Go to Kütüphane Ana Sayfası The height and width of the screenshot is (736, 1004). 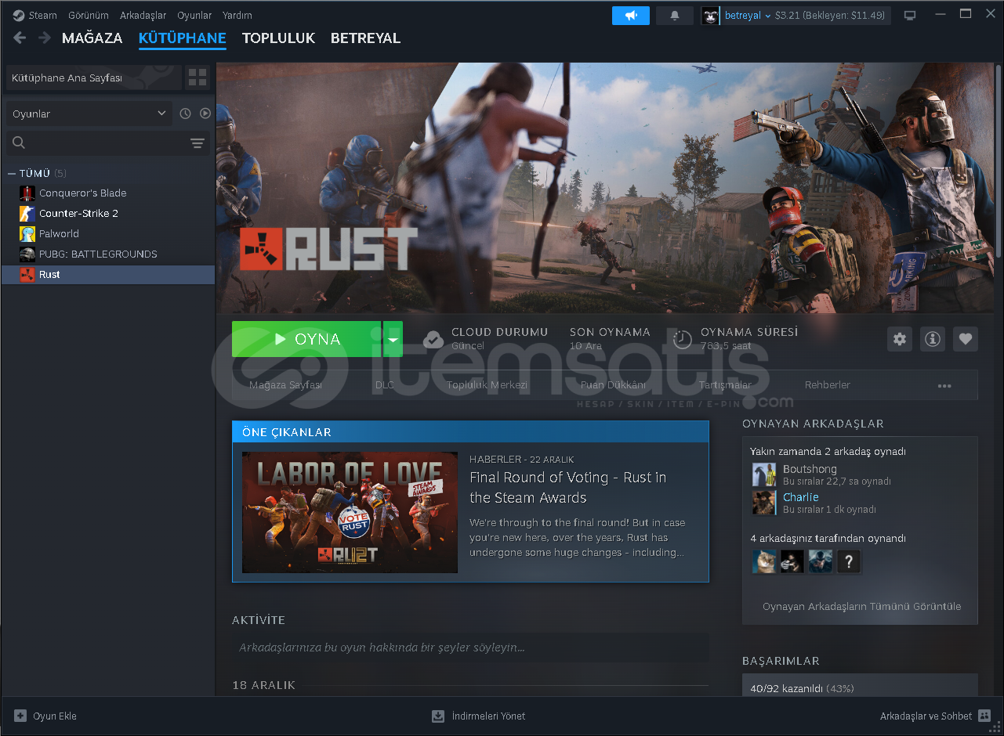(x=92, y=78)
